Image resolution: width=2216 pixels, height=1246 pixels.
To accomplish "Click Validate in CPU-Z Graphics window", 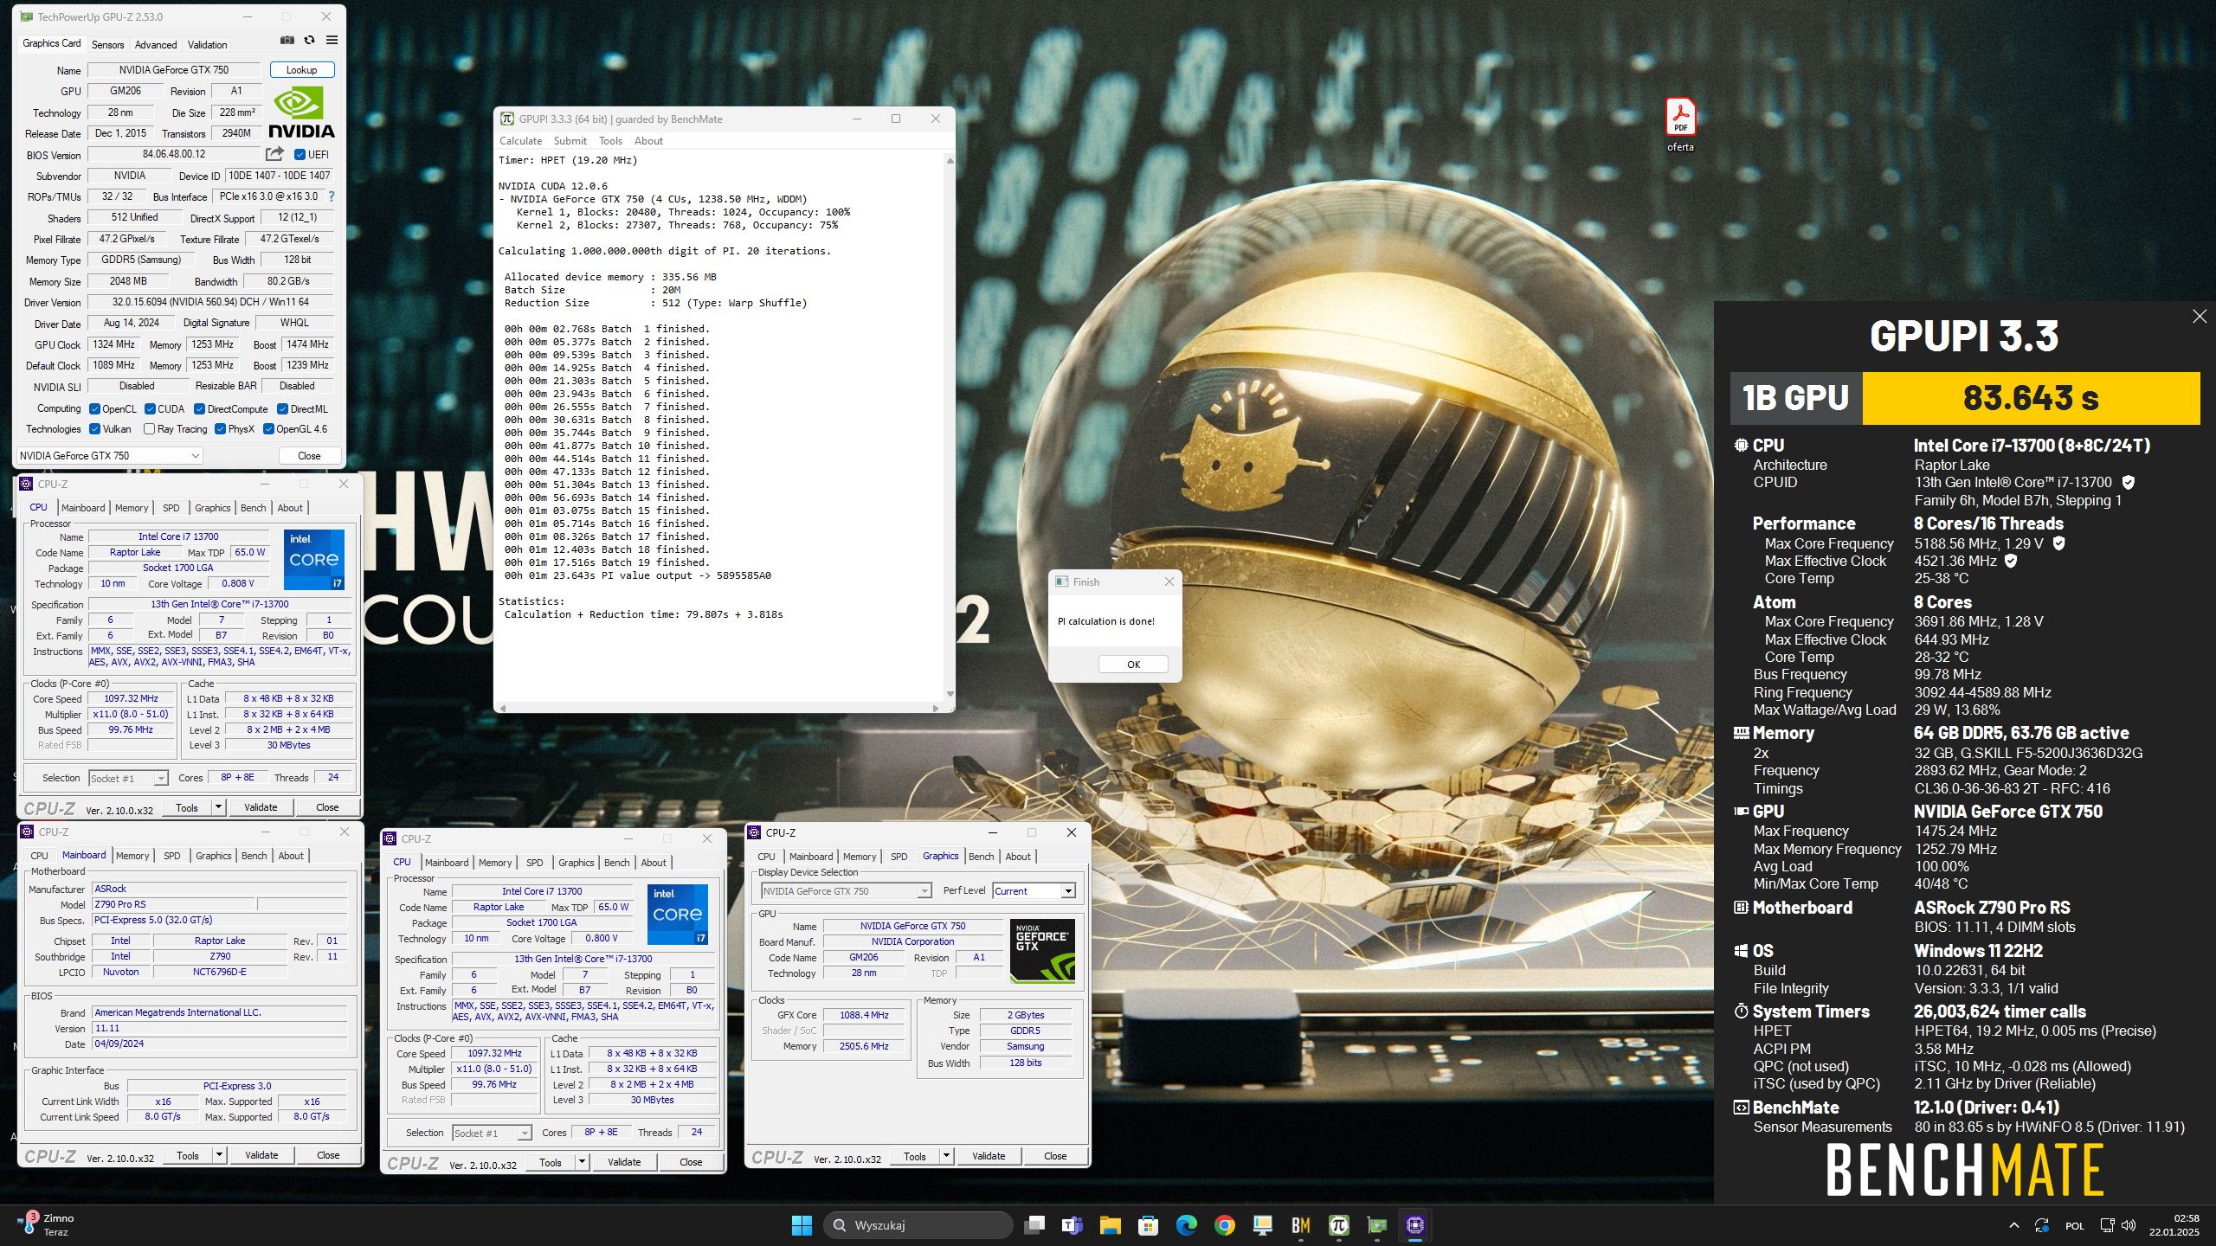I will pos(989,1156).
